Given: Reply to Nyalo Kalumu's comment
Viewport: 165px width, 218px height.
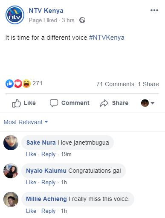Looking at the screenshot, I should pos(48,183).
